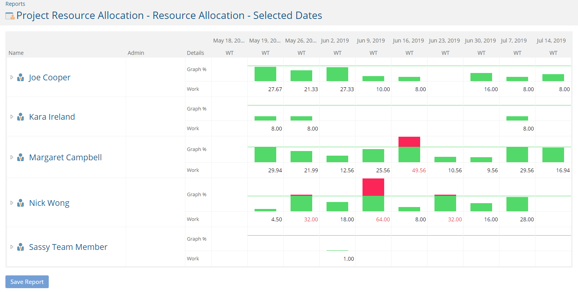Select the Jun 16, 2019 column header

(408, 41)
